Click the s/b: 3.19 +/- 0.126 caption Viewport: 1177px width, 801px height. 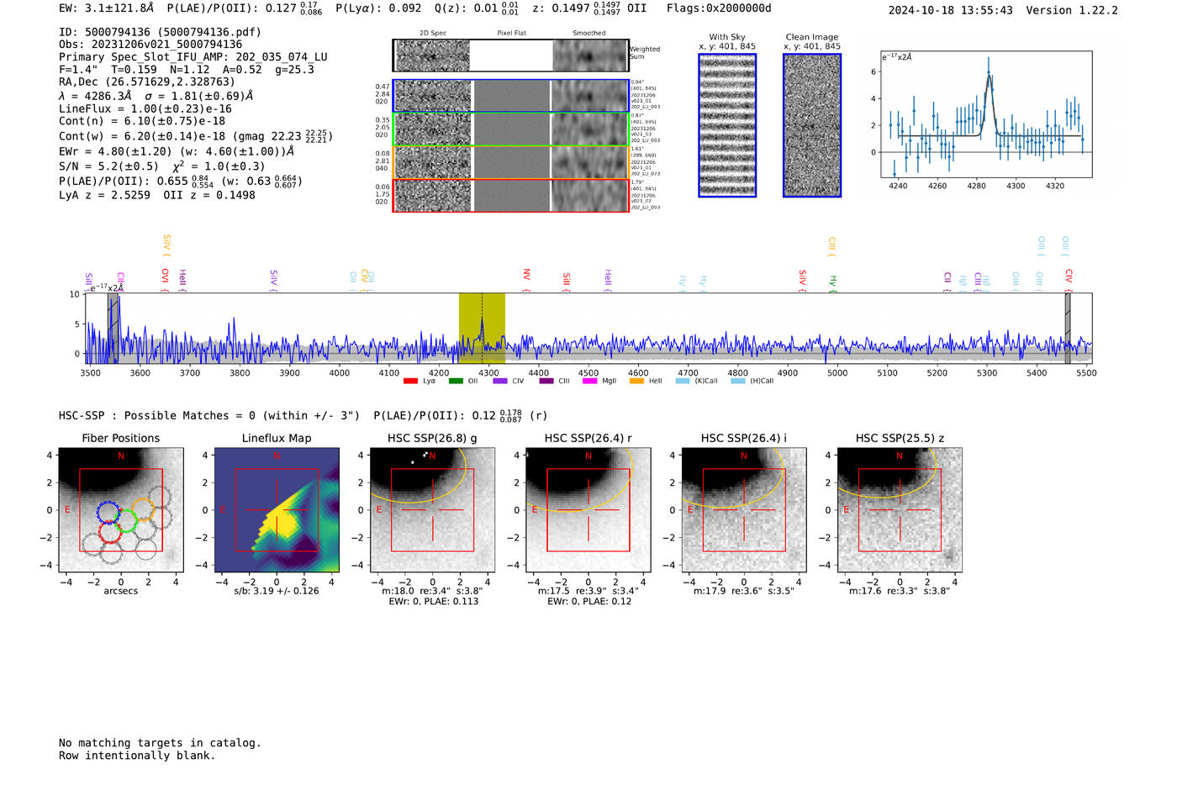point(277,591)
